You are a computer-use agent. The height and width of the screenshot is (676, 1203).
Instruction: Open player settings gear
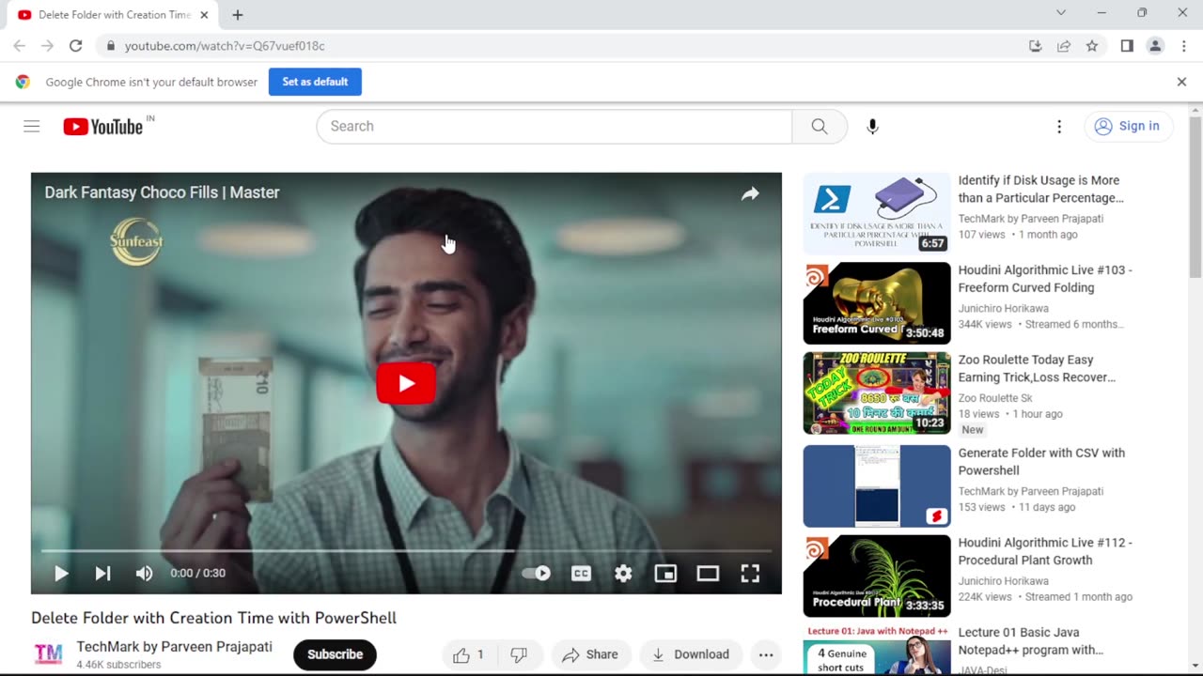(623, 573)
